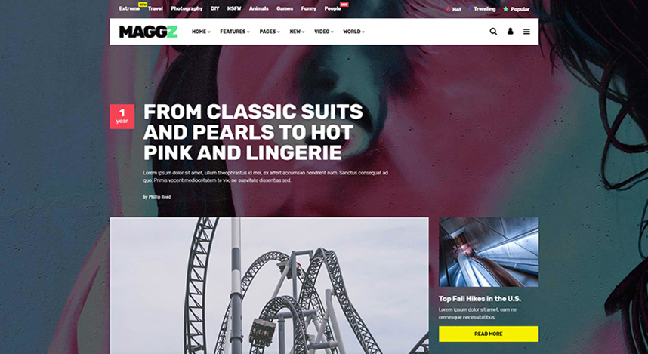Open author Phillip Reed link
Image resolution: width=648 pixels, height=354 pixels.
159,197
